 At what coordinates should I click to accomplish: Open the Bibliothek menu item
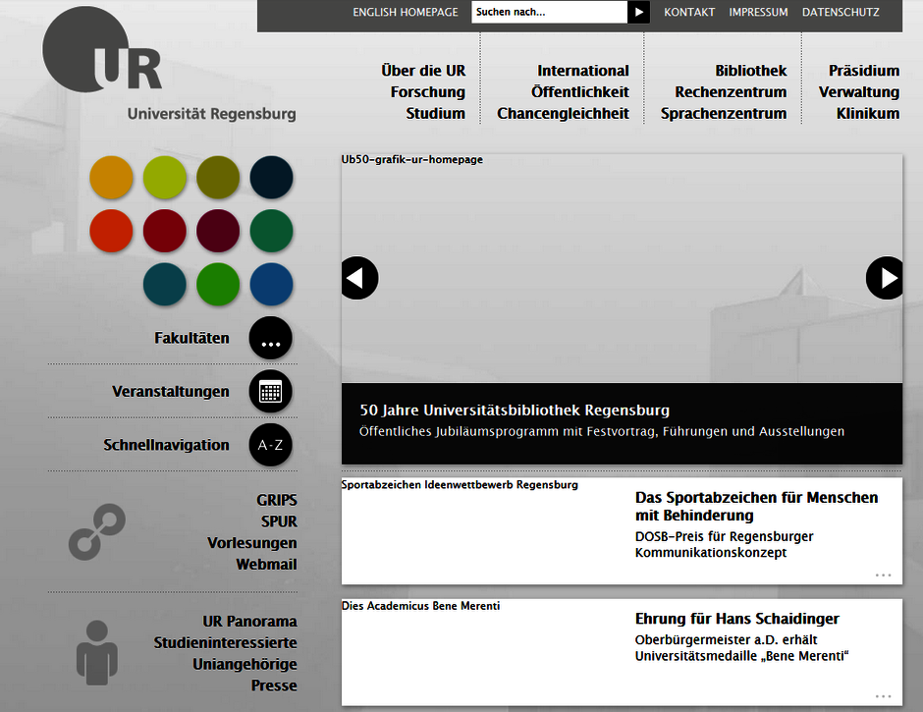(750, 71)
